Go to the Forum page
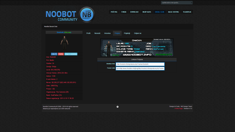 tap(124, 12)
